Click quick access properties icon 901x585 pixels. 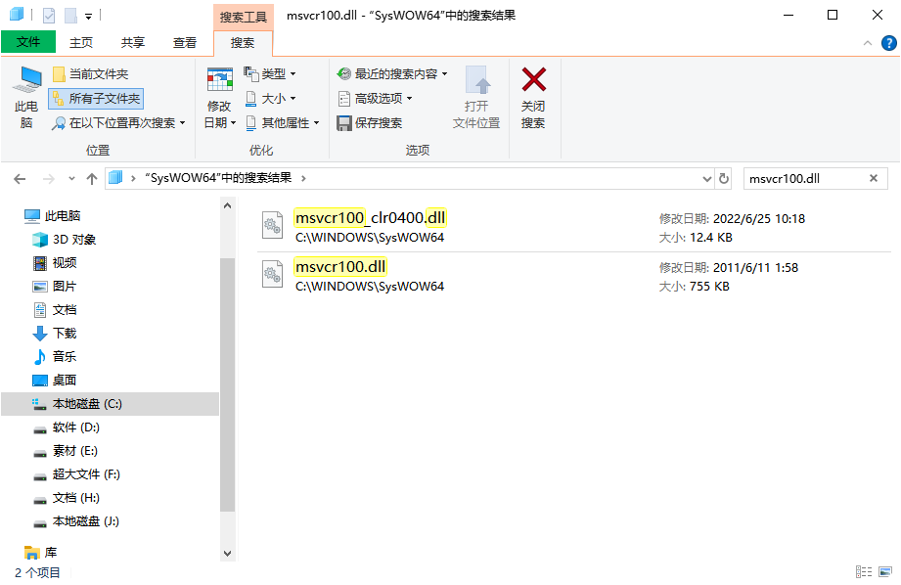(x=49, y=16)
